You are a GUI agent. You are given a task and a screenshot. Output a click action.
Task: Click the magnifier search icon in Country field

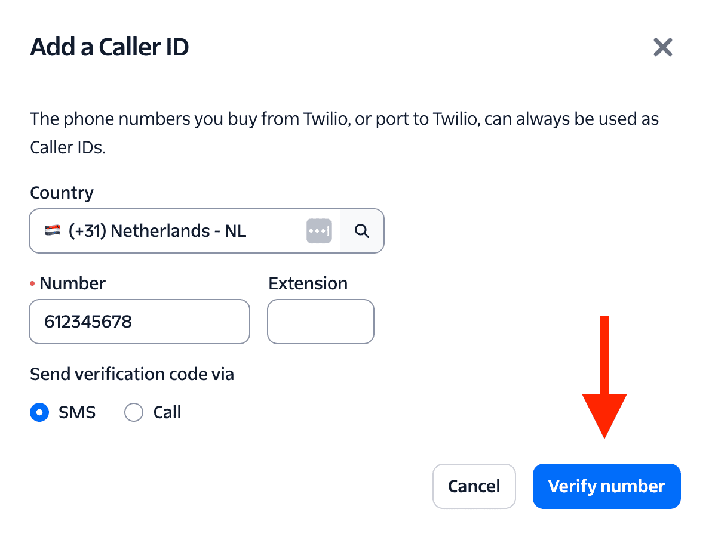pos(362,231)
